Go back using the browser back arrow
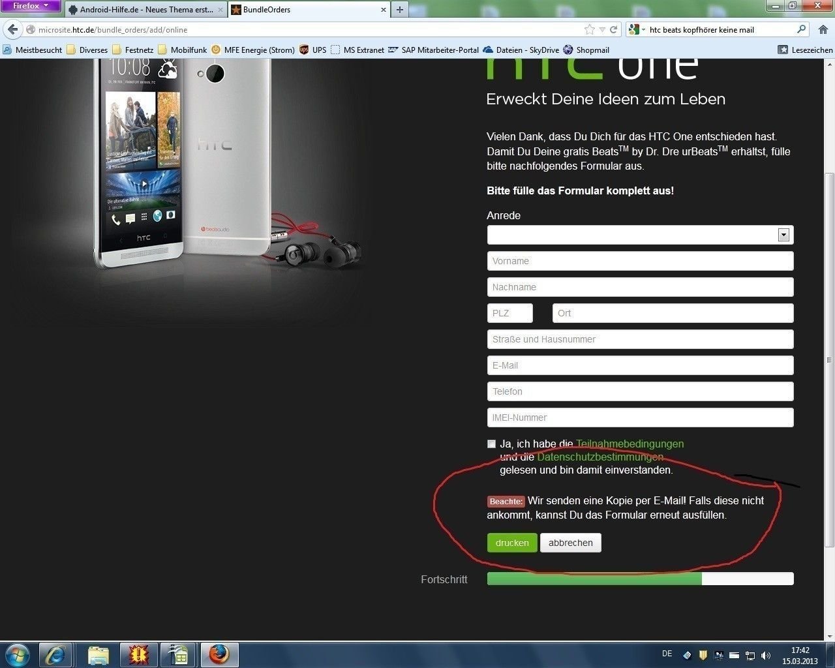This screenshot has width=835, height=668. point(12,29)
